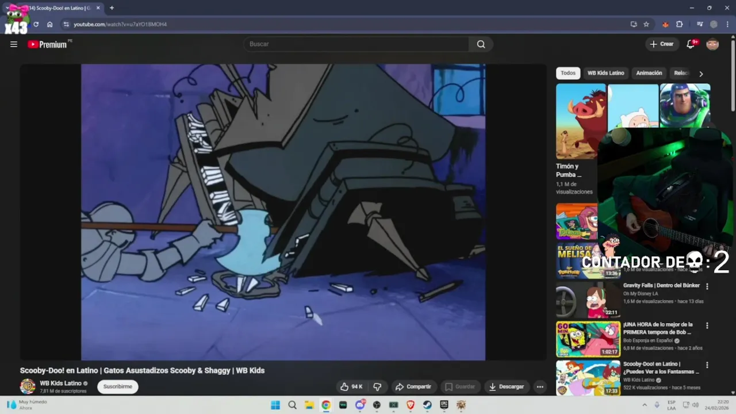This screenshot has height=414, width=736.
Task: Open the Buzz Lightyear recommendation thumbnail
Action: coord(685,105)
